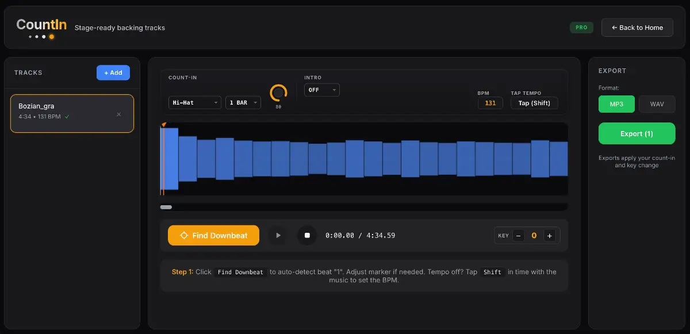Click the Stage-ready backing tracks tagline
This screenshot has width=690, height=334.
tap(120, 28)
